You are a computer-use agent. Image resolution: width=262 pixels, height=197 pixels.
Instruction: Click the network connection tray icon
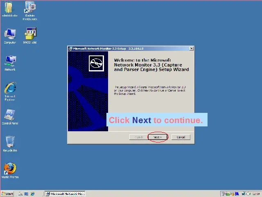(x=244, y=194)
